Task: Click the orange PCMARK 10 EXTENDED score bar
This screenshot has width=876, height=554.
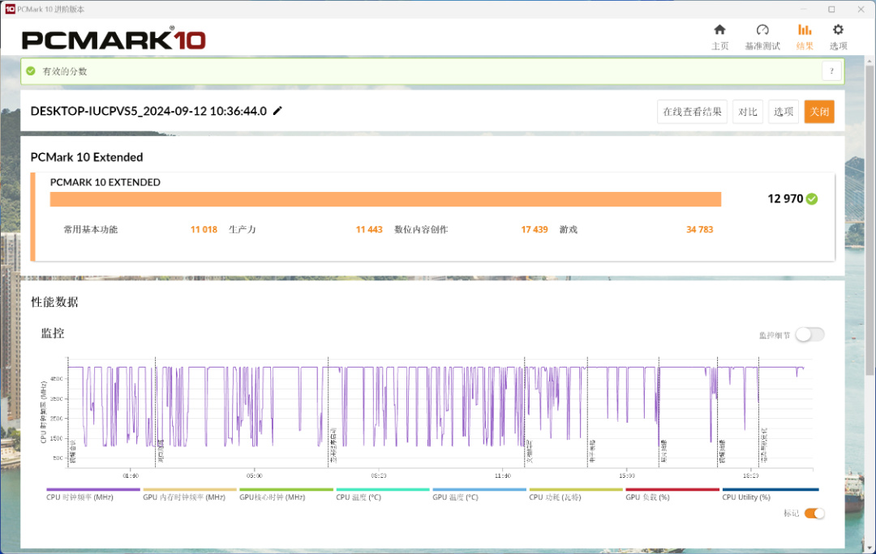Action: [385, 199]
